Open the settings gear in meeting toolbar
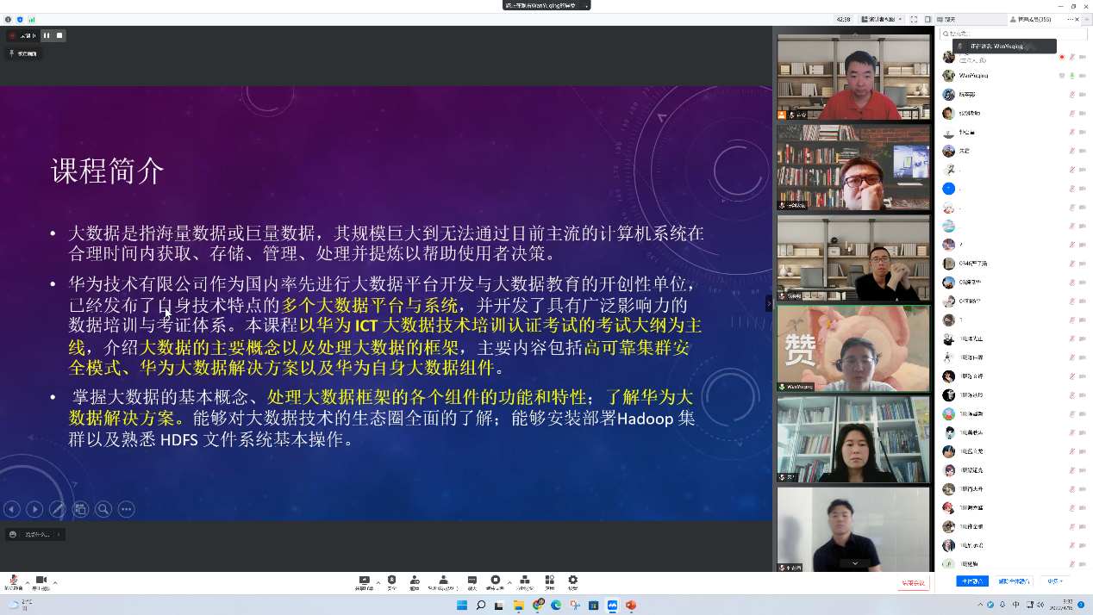The height and width of the screenshot is (615, 1093). 572,581
